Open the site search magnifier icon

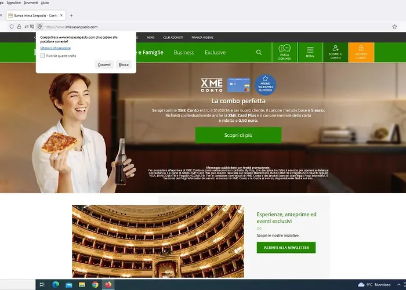point(259,52)
